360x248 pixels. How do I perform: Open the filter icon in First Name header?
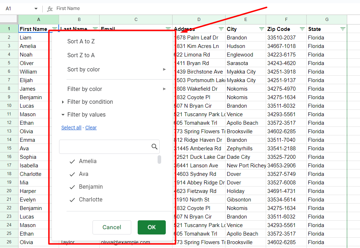tap(55, 29)
